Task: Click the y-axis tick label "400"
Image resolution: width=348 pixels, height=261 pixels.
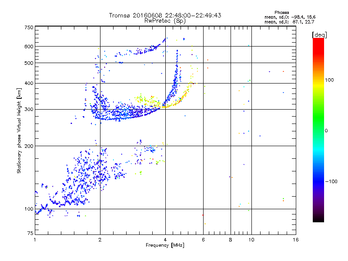Action: click(x=29, y=84)
